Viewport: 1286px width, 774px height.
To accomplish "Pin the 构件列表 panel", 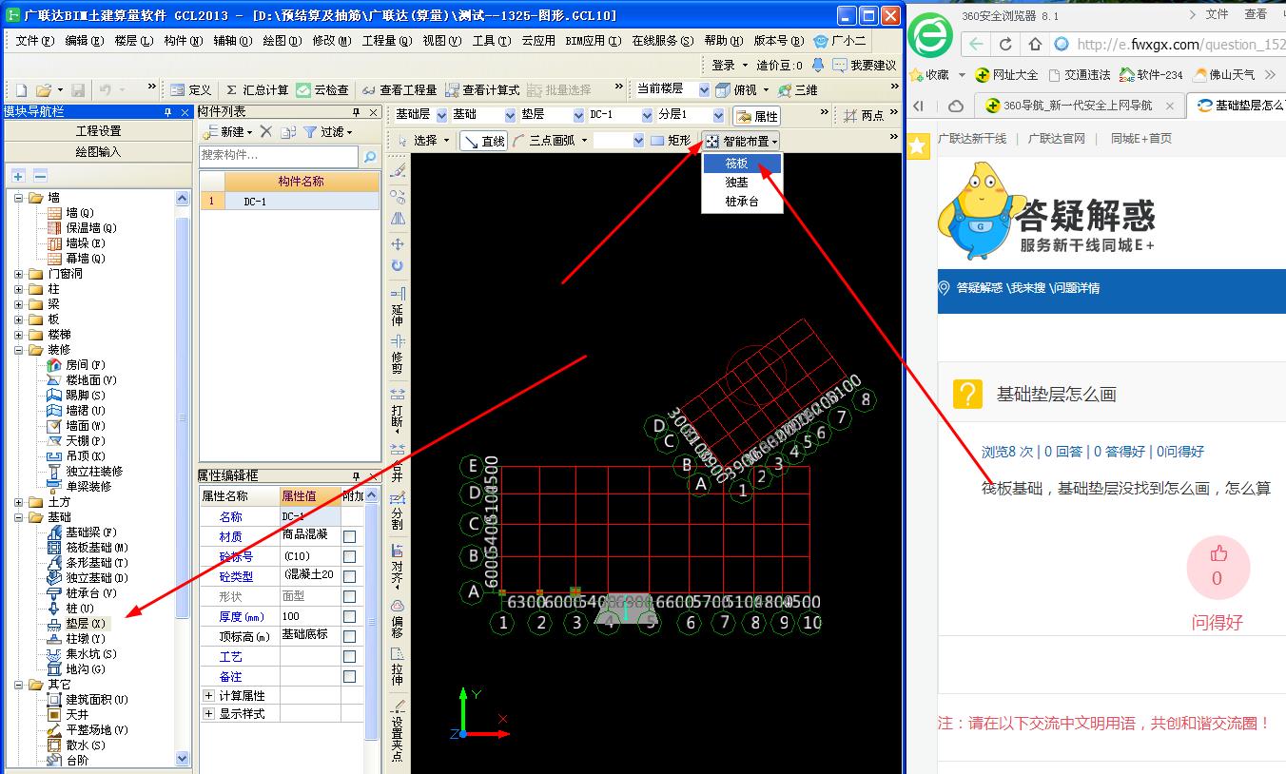I will click(358, 112).
